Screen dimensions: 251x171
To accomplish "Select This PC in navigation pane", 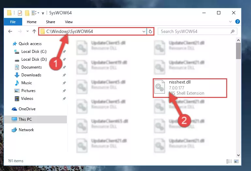I will click(35, 119).
